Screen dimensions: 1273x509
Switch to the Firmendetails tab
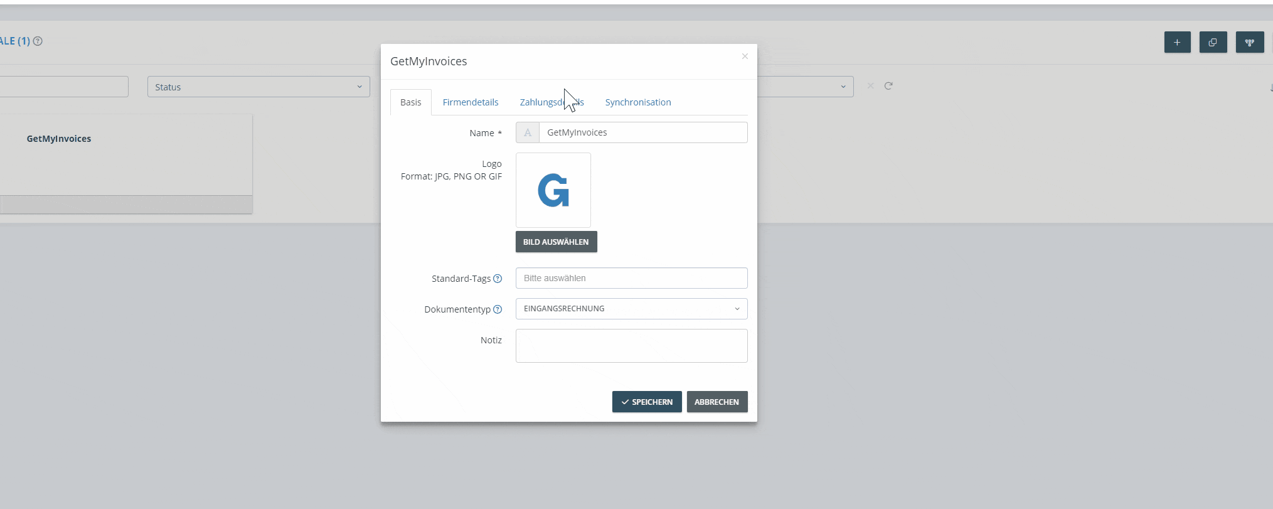click(x=471, y=102)
